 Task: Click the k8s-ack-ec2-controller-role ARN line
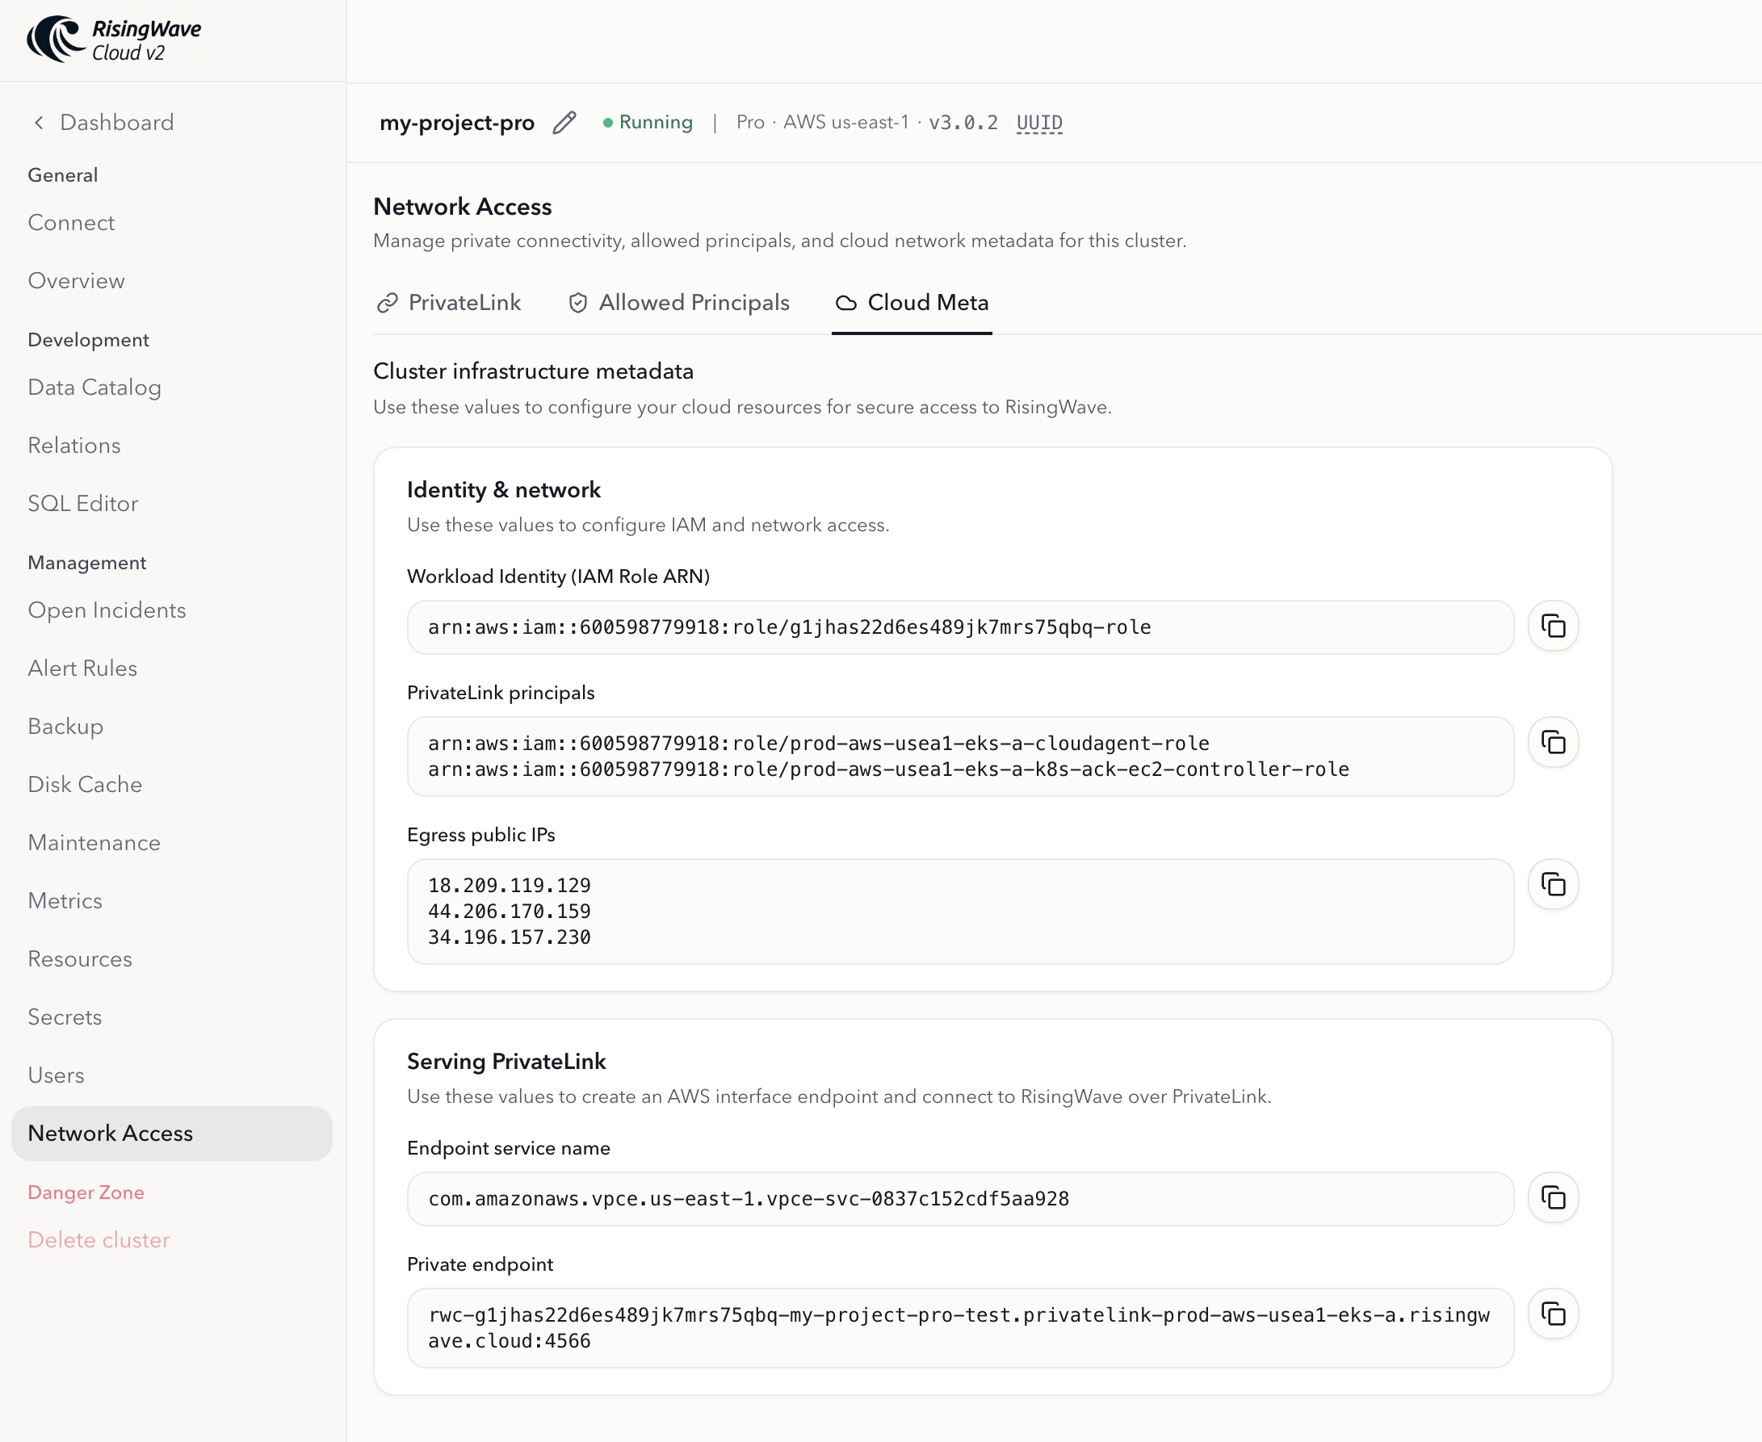888,769
